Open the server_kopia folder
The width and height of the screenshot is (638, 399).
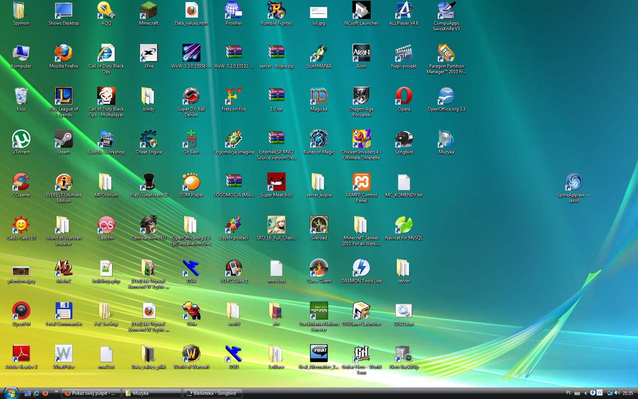[x=319, y=185]
